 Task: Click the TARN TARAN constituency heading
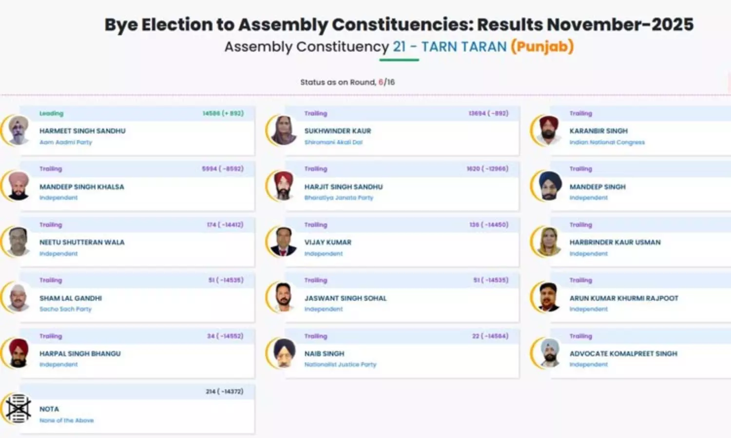(x=464, y=47)
